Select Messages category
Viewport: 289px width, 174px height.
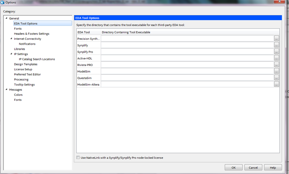pos(16,90)
